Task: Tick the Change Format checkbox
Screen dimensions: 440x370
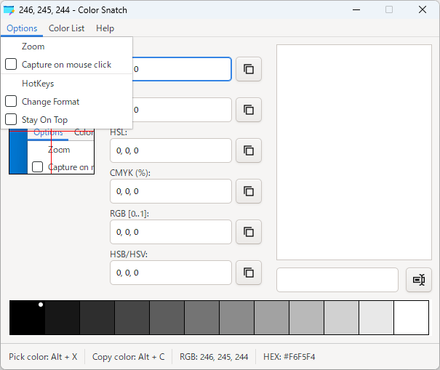Action: pos(11,101)
